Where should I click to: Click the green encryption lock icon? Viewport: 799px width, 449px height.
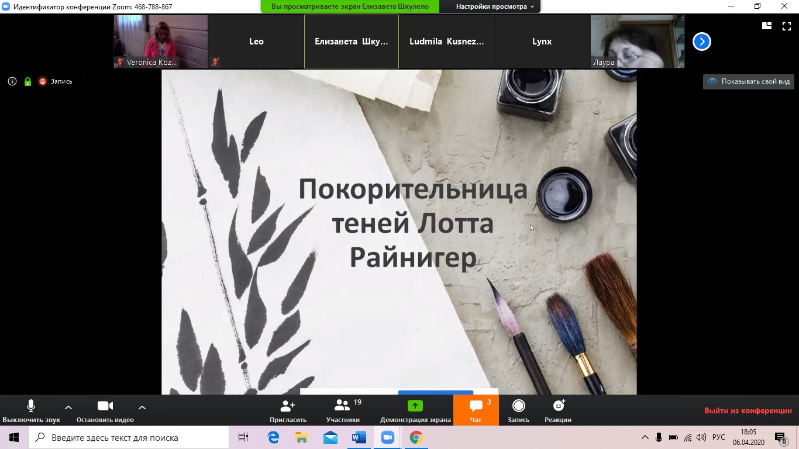(x=27, y=81)
